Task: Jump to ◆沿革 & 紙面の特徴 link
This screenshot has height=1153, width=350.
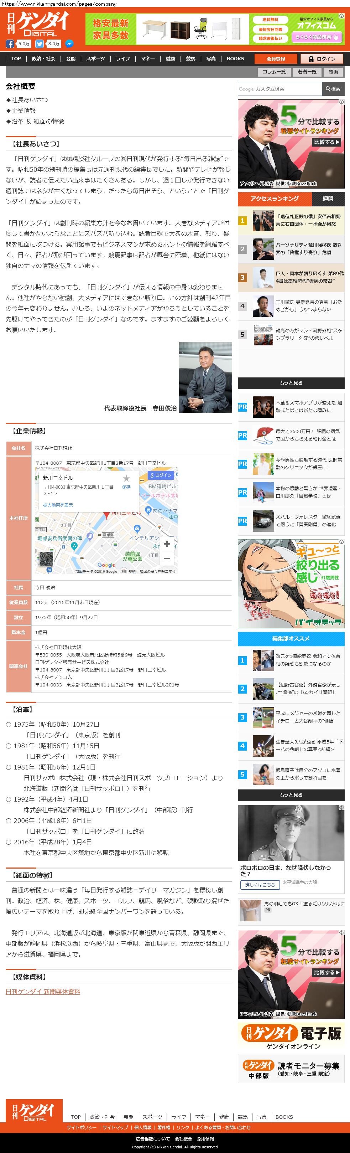Action: pyautogui.click(x=35, y=121)
